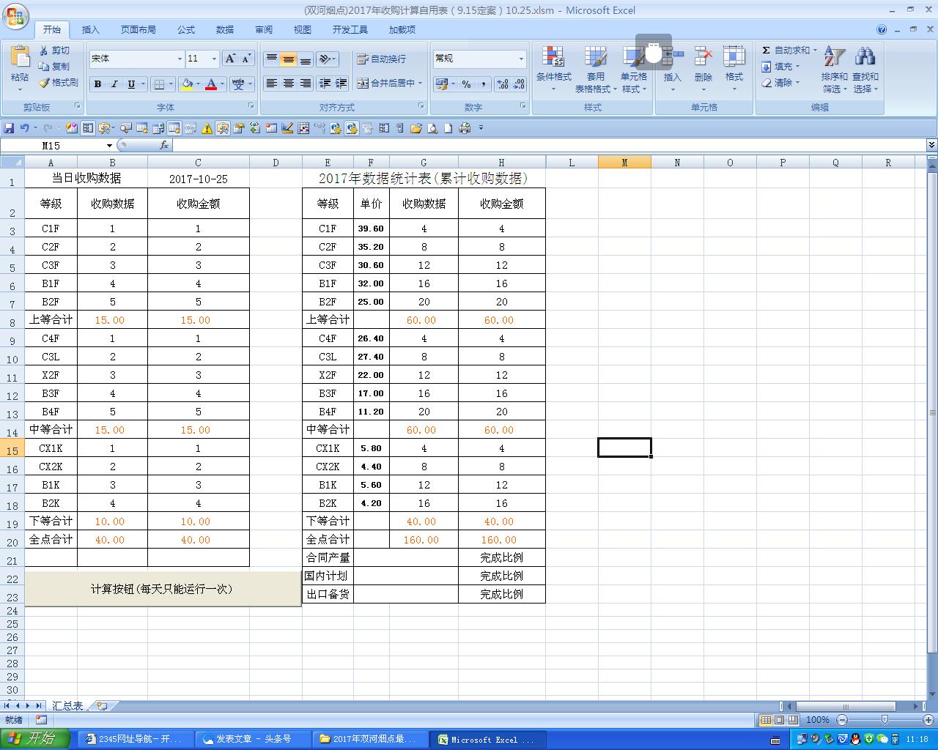938x750 pixels.
Task: Click the 计算按钮 calculation button in the sheet
Action: 163,589
